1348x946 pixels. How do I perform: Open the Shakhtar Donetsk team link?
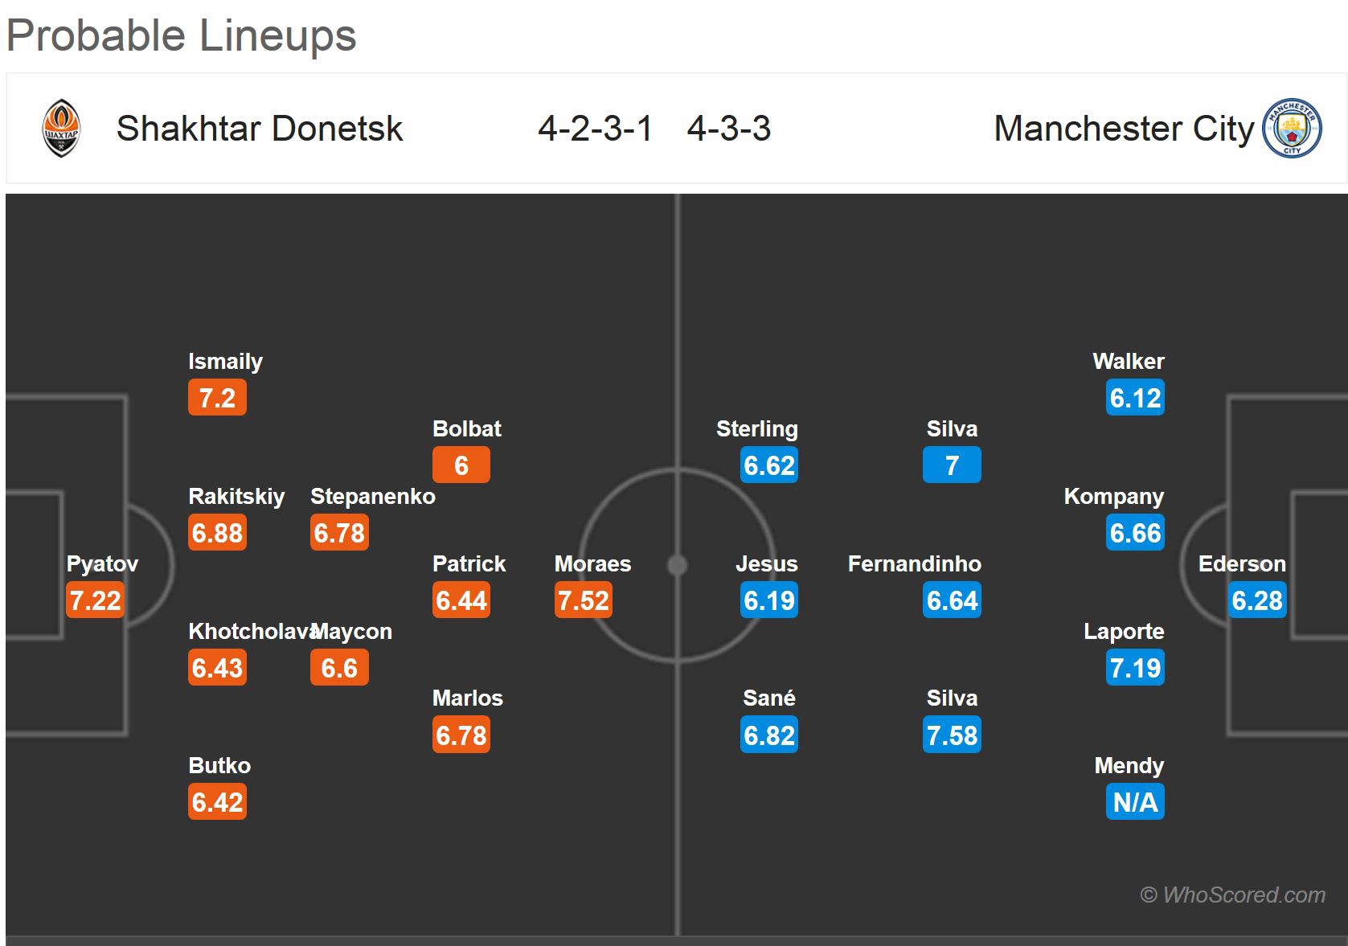(x=259, y=129)
